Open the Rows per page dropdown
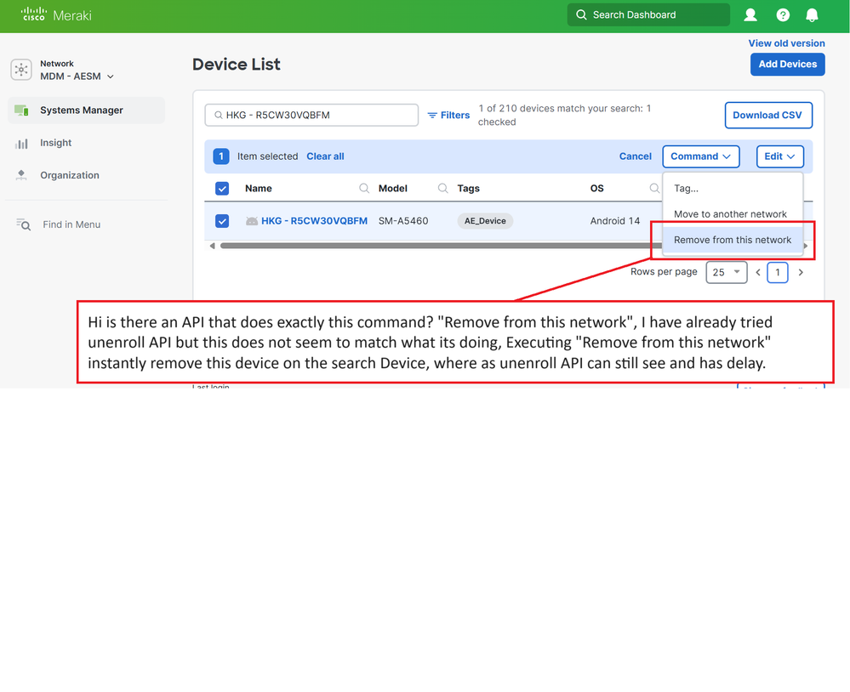Screen dimensions: 850x692 726,273
